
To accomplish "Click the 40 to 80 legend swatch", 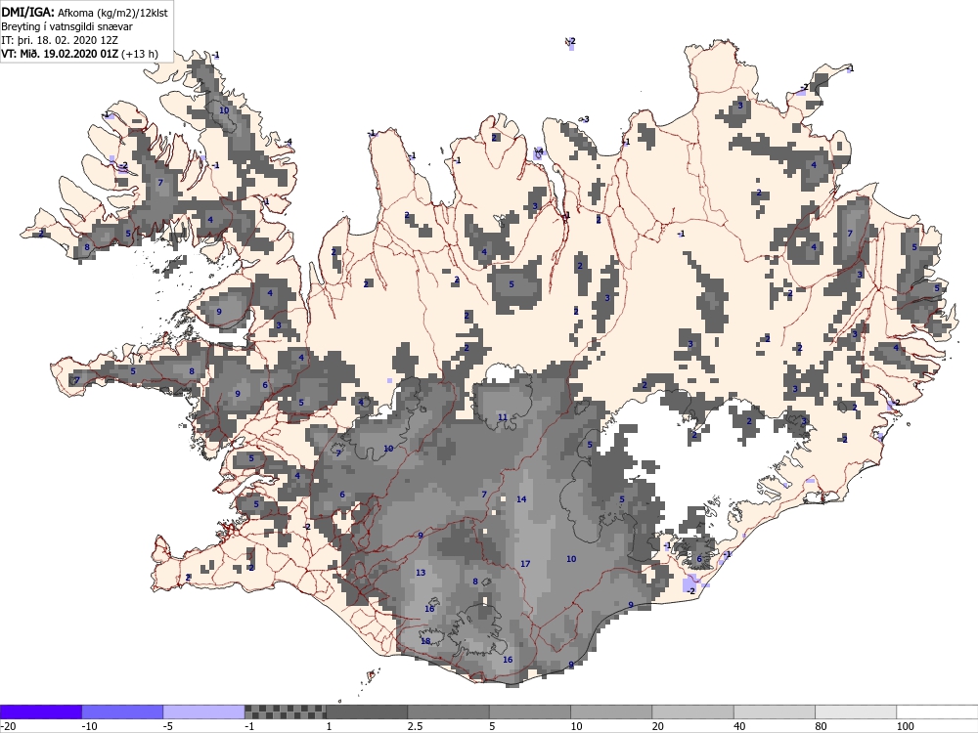I will 774,711.
